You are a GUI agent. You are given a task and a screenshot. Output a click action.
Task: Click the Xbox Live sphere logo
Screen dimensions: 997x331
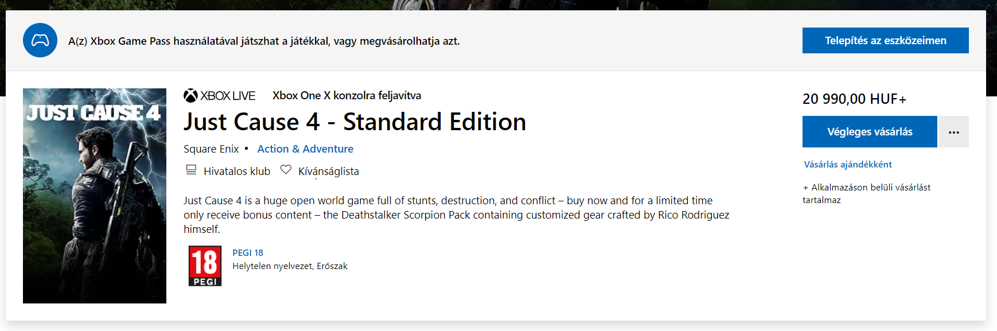click(x=190, y=96)
